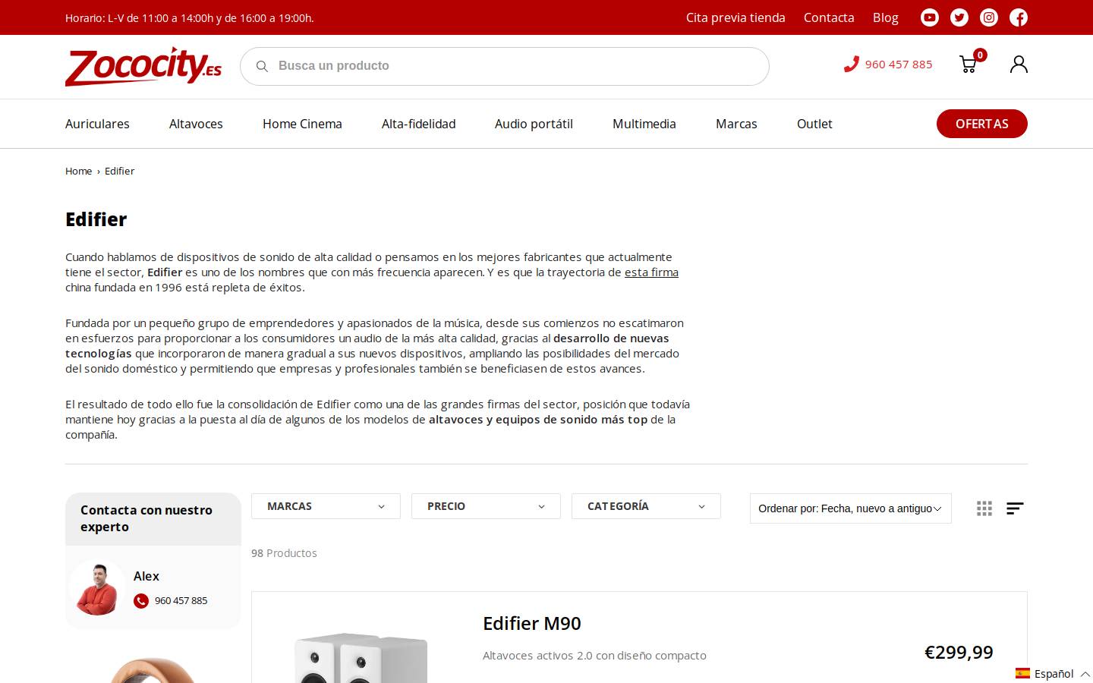Click 'Altavoces activos 2.0' description
Viewport: 1093px width, 683px height.
pos(594,655)
